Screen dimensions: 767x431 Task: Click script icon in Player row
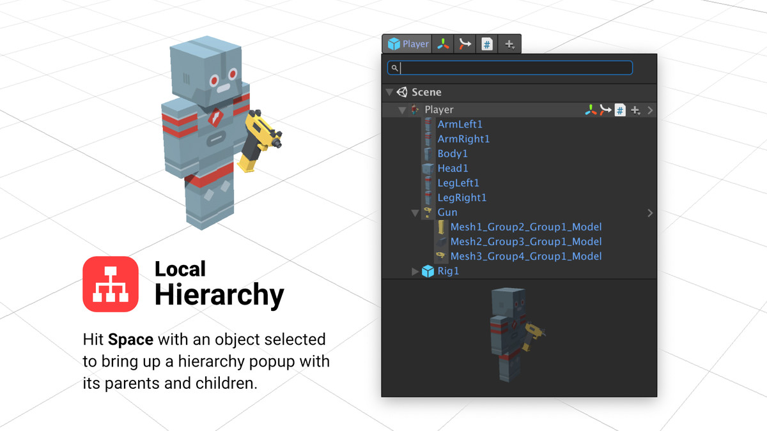(x=620, y=110)
